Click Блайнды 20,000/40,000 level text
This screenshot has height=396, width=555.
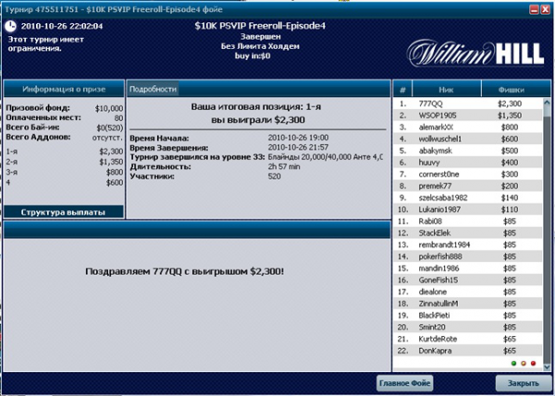point(326,156)
